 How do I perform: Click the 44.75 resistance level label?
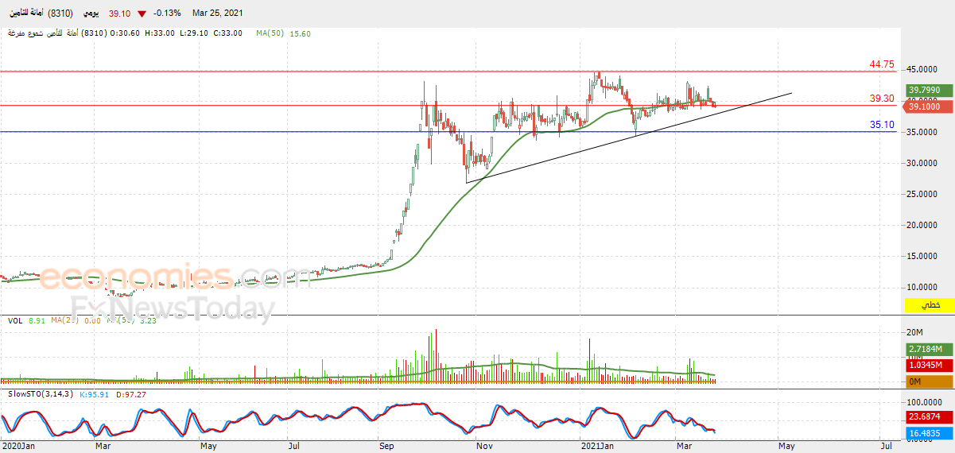click(882, 64)
